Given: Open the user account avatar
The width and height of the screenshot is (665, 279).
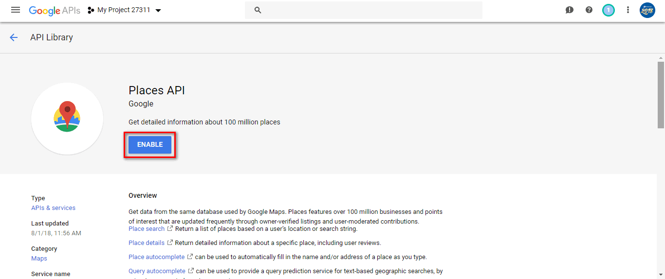Looking at the screenshot, I should (x=647, y=10).
